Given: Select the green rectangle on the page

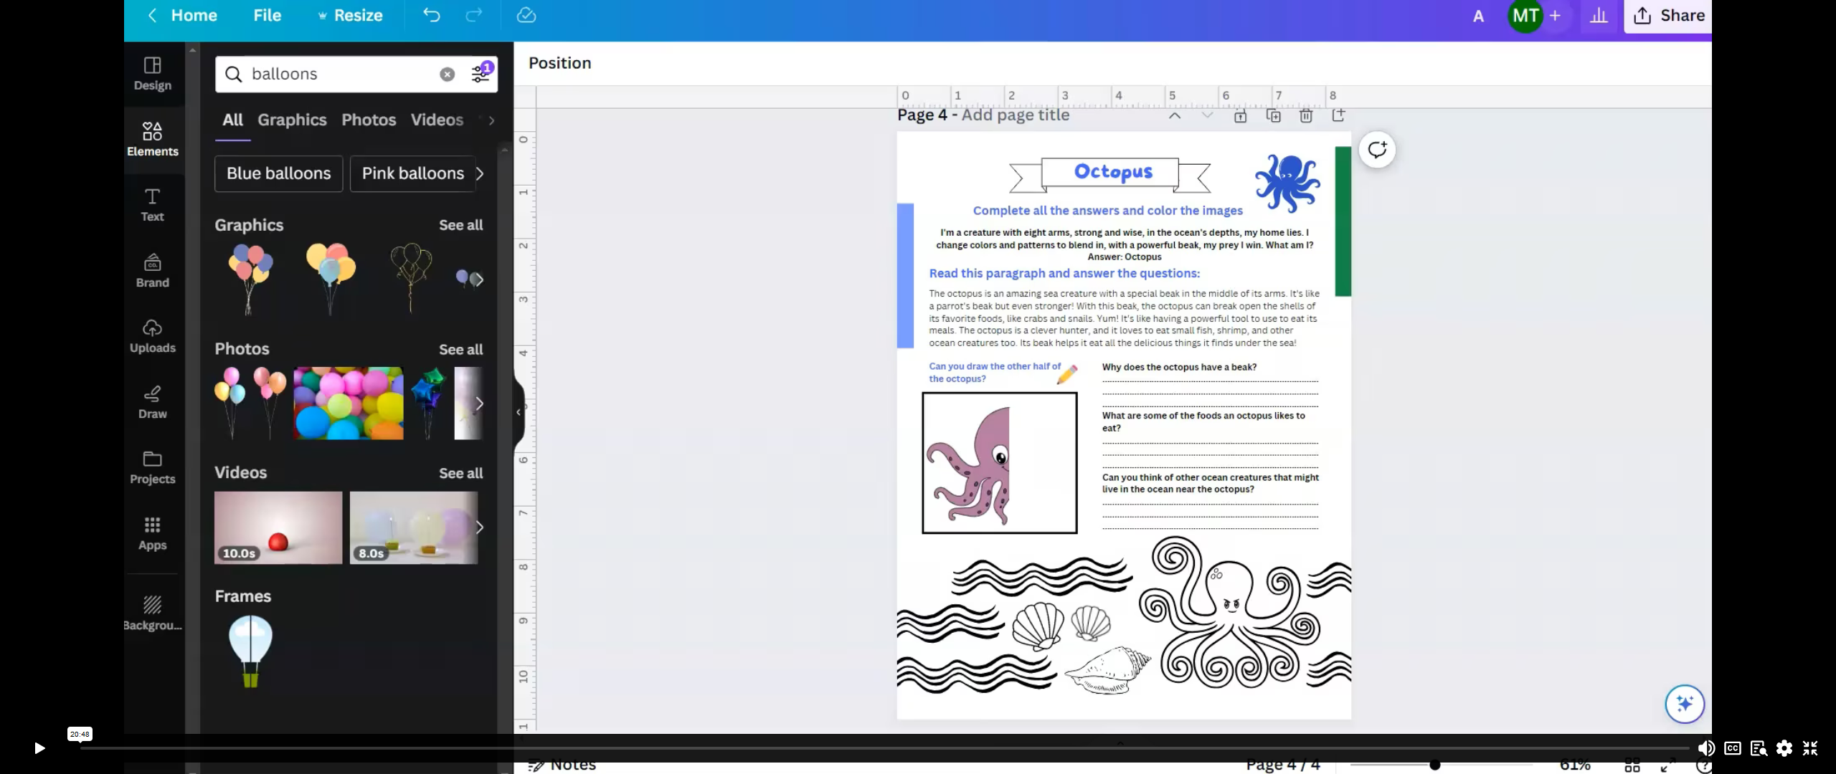Looking at the screenshot, I should coord(1343,221).
